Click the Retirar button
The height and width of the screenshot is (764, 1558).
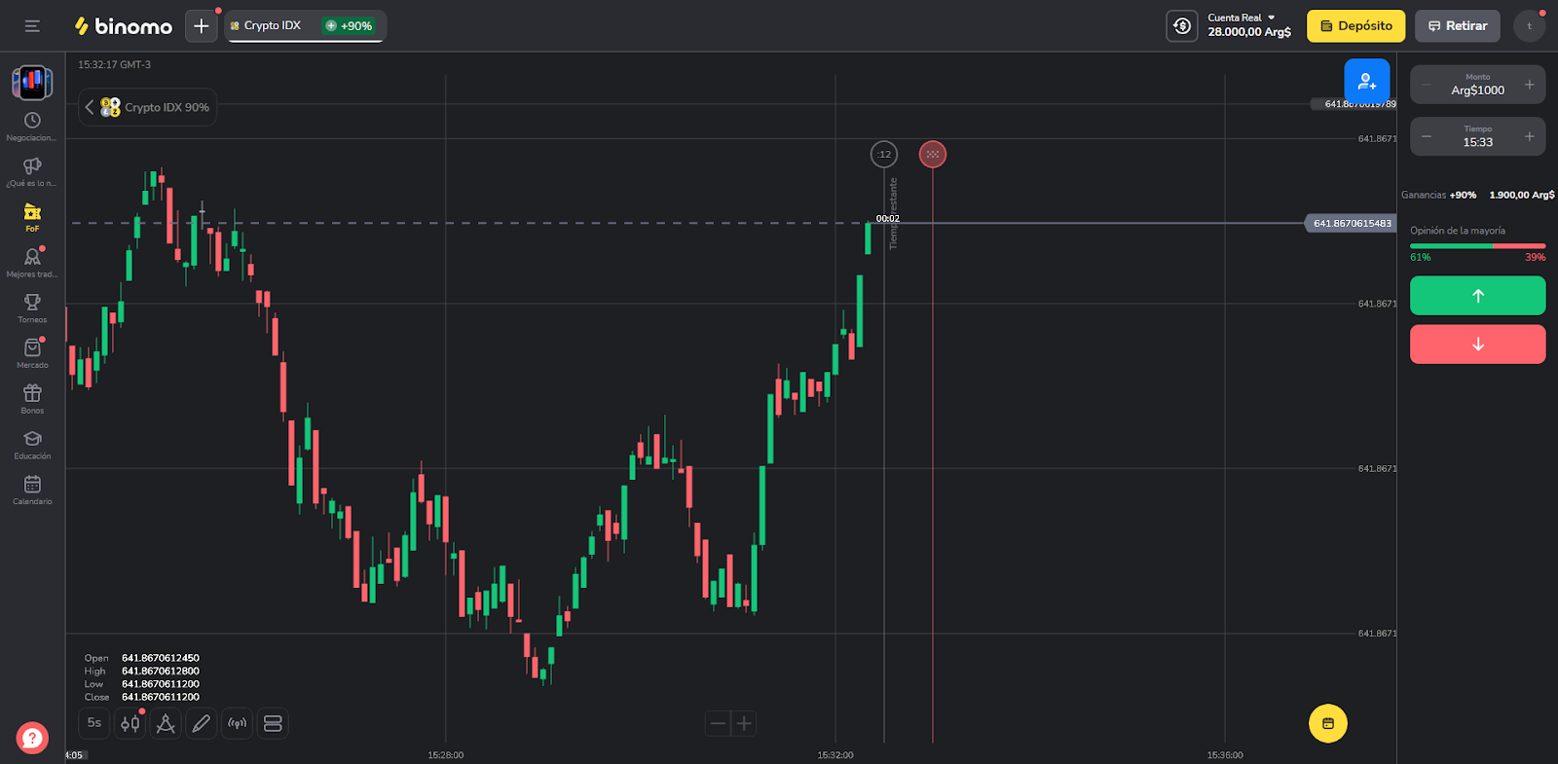click(x=1457, y=26)
